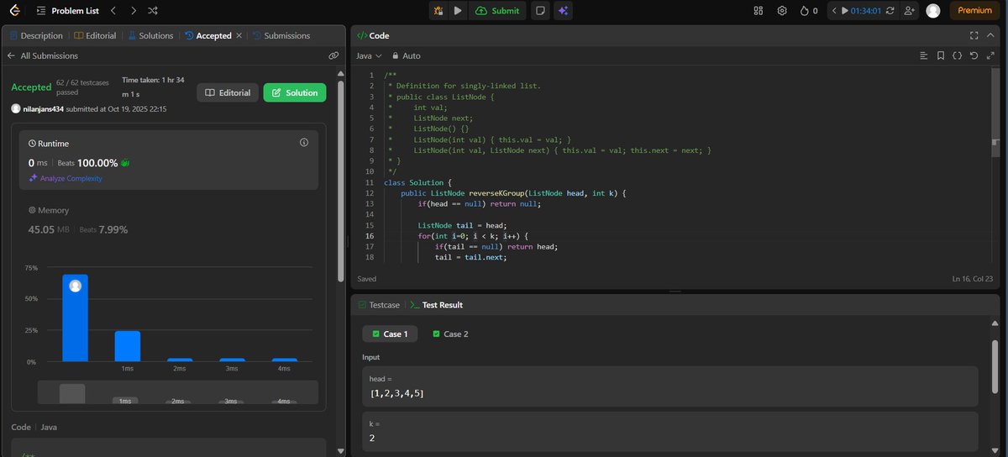Image resolution: width=1008 pixels, height=457 pixels.
Task: Click the bookmark icon in editor toolbar
Action: coord(941,55)
